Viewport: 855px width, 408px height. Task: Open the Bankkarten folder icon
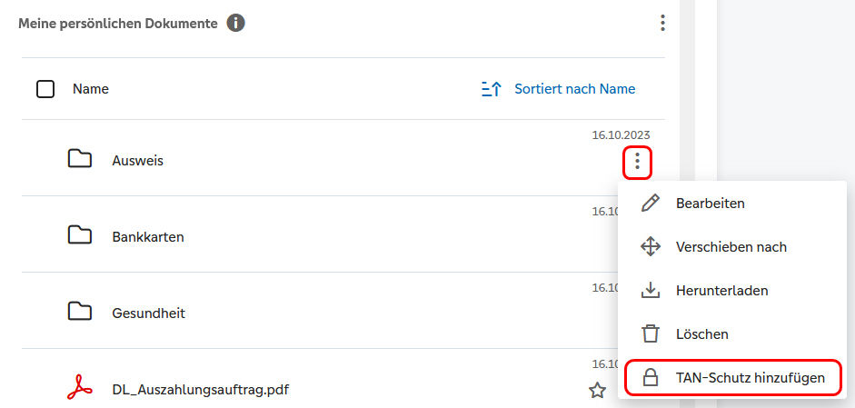point(80,235)
